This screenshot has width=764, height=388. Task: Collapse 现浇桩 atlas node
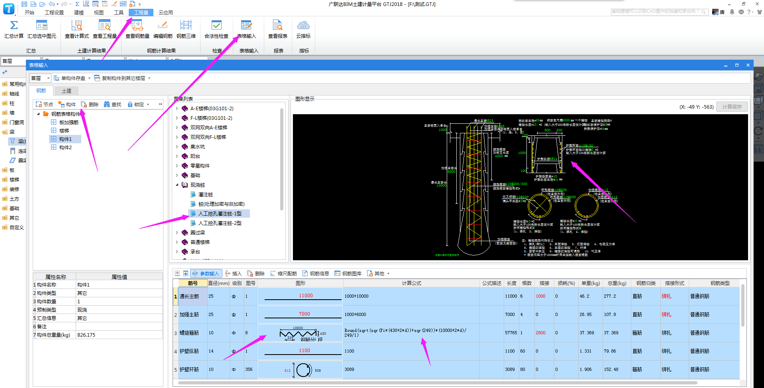(x=177, y=185)
